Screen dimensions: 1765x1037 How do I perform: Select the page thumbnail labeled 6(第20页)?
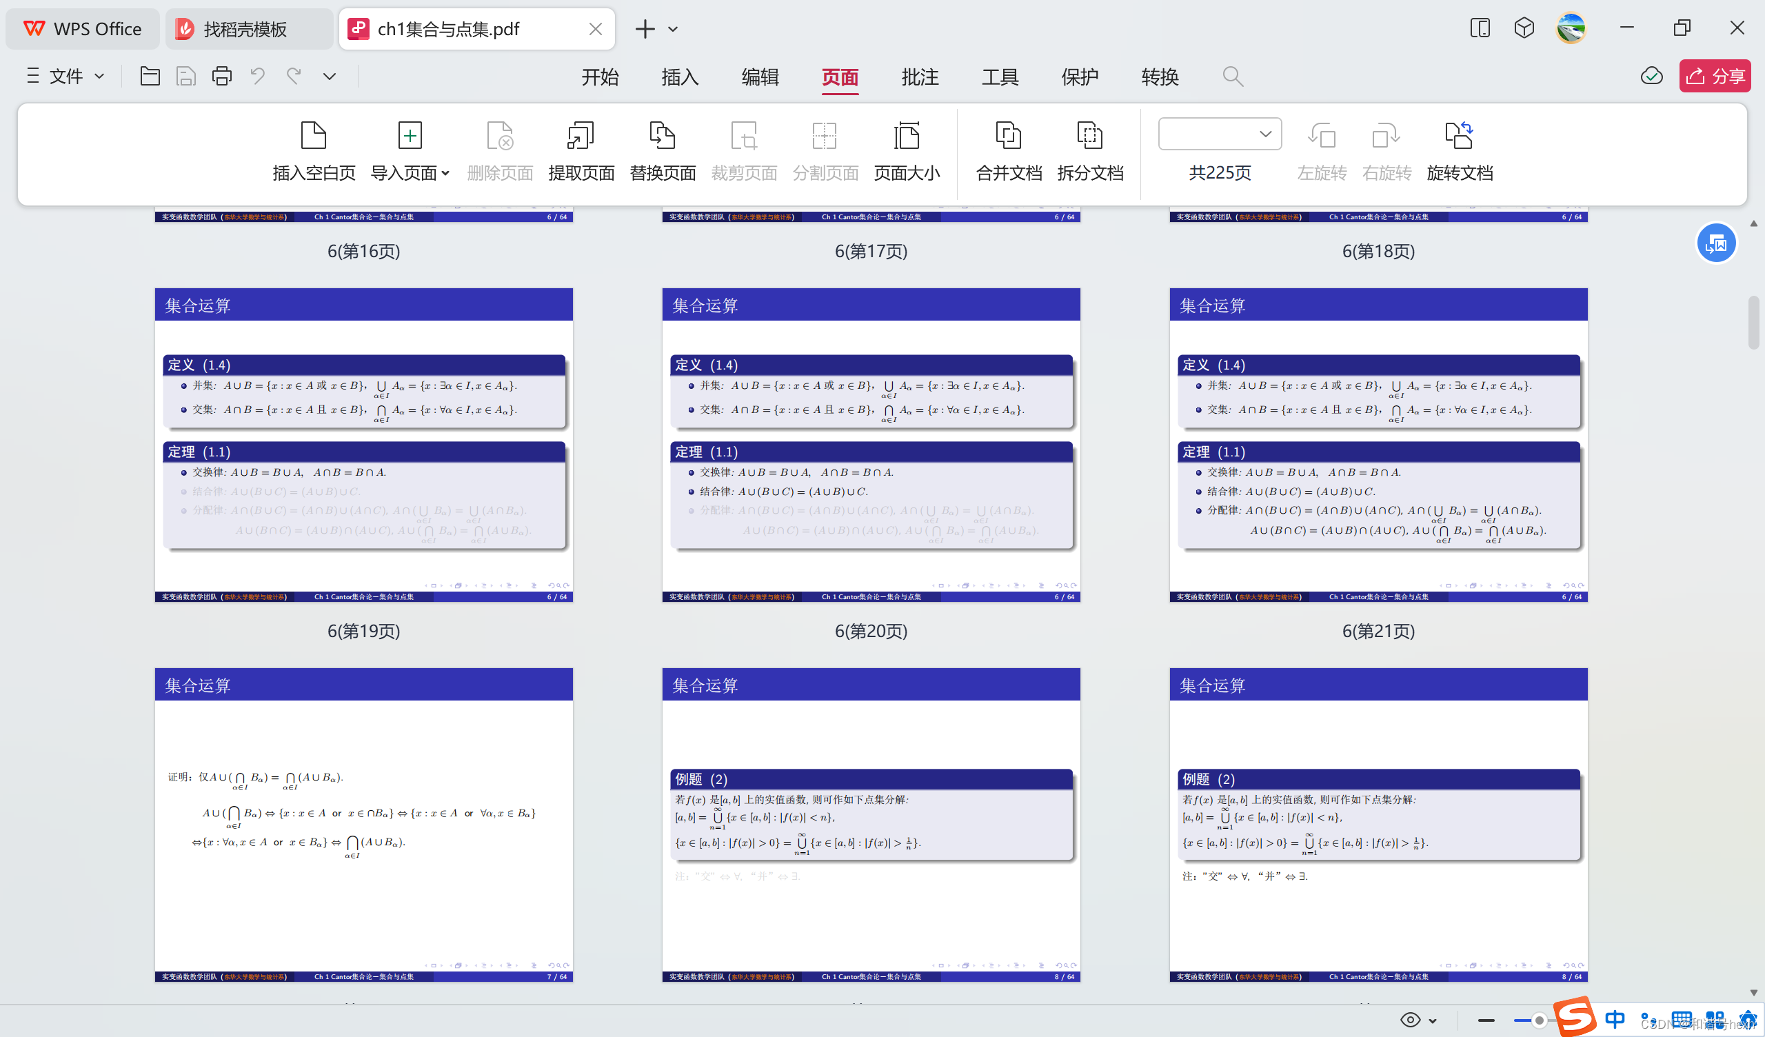871,444
